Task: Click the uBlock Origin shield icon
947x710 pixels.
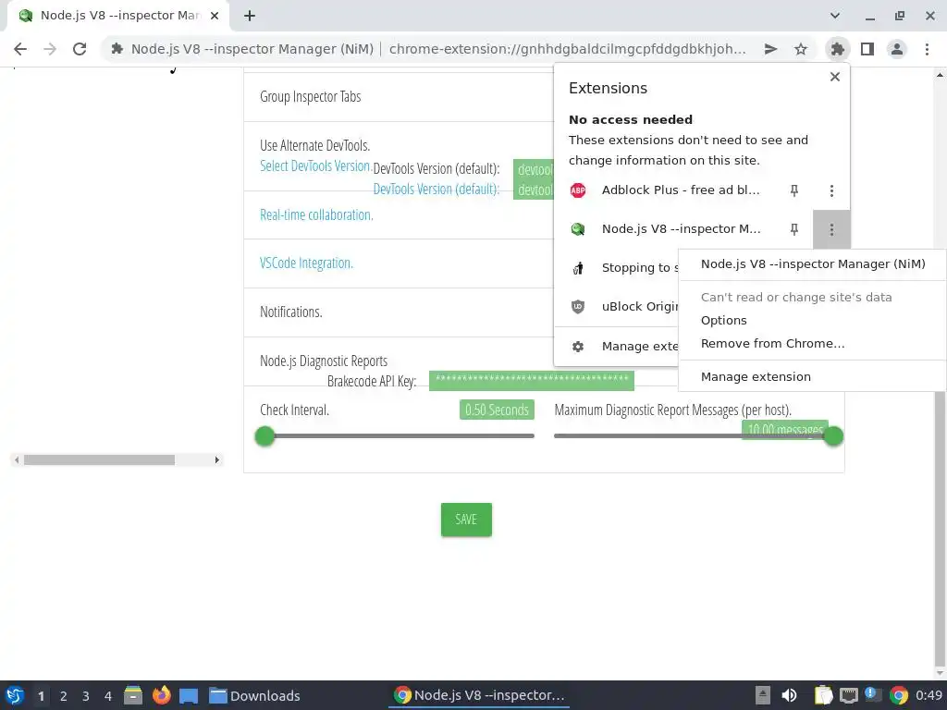Action: click(578, 307)
